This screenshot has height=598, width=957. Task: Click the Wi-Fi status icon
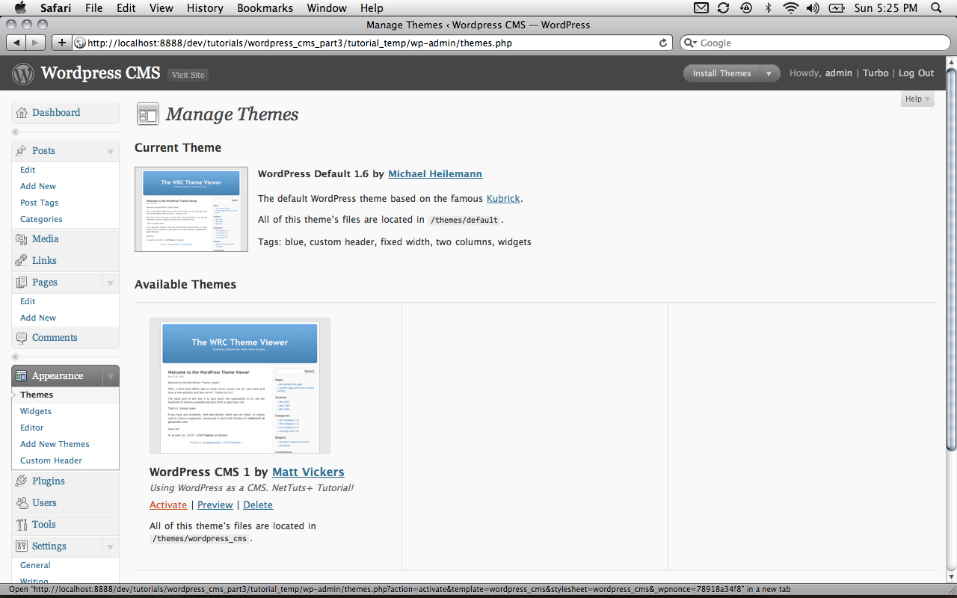[791, 8]
